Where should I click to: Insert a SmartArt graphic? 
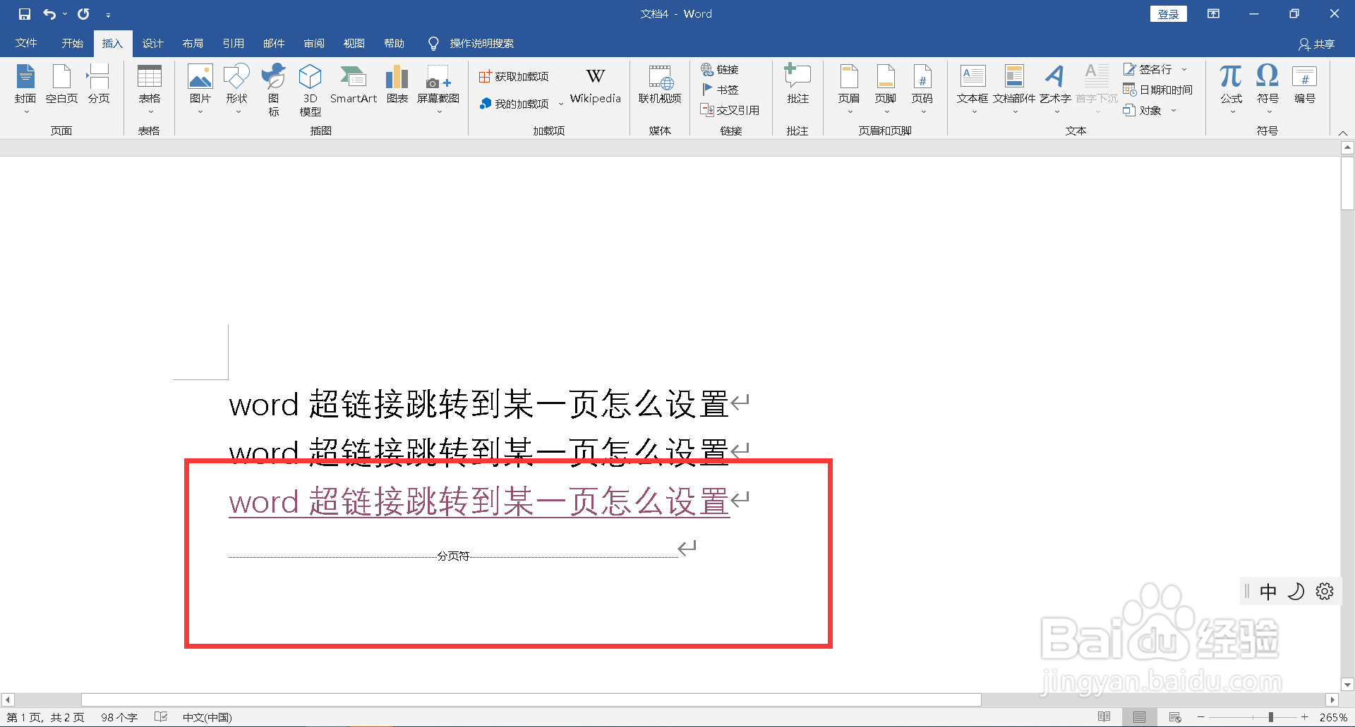354,85
